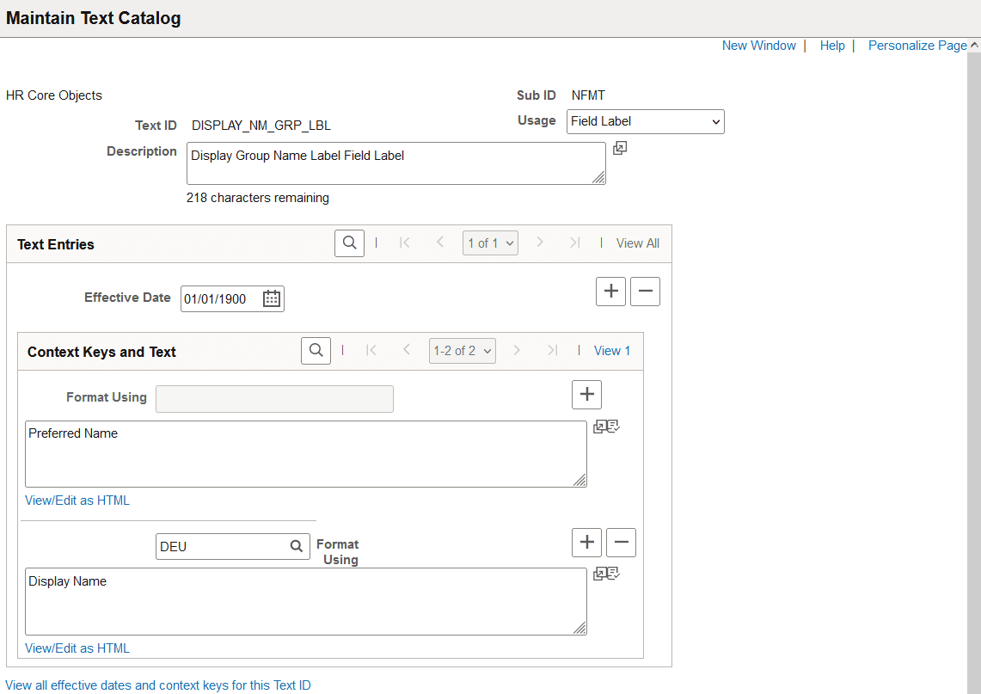Screen dimensions: 981x694
Task: Collapse the page with the top-right chevron
Action: 974,45
